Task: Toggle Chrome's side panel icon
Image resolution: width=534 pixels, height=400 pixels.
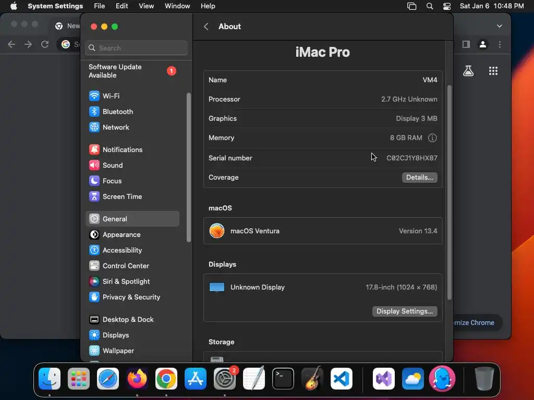Action: click(x=466, y=45)
